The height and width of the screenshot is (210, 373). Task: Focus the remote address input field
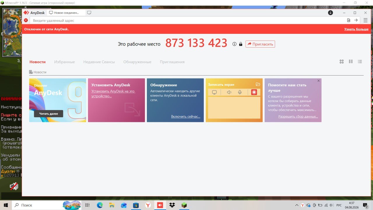pos(188,20)
